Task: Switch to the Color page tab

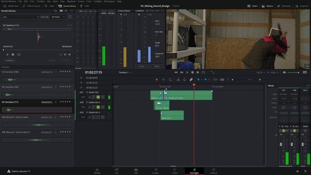Action: pos(175,171)
